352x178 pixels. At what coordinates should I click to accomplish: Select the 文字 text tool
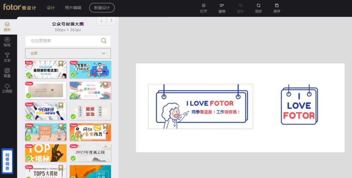(7, 57)
